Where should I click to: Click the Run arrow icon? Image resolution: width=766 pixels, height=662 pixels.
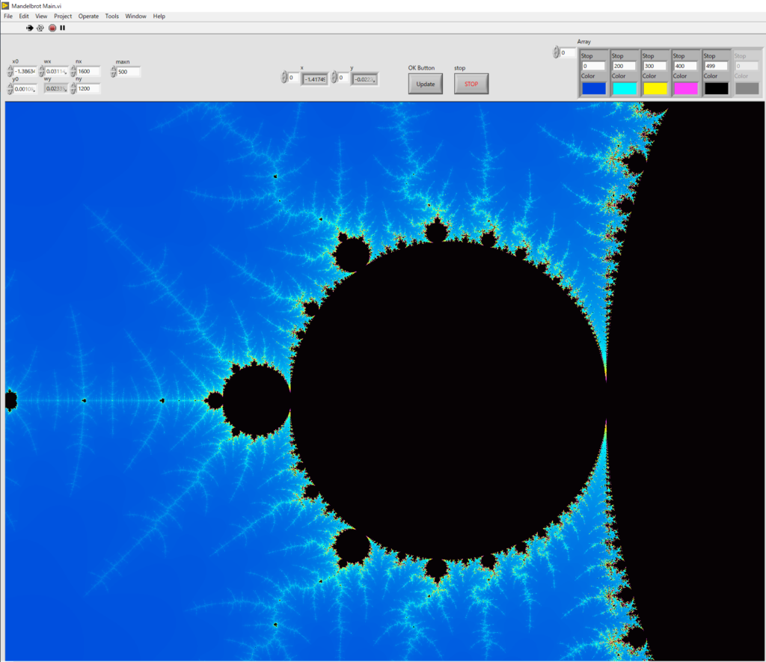tap(30, 28)
